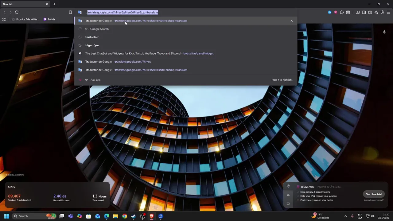Open the Shazam extension icon

click(x=330, y=12)
